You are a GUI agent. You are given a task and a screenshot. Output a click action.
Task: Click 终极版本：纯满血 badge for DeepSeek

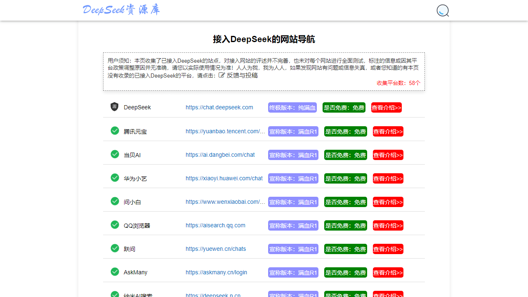click(292, 108)
